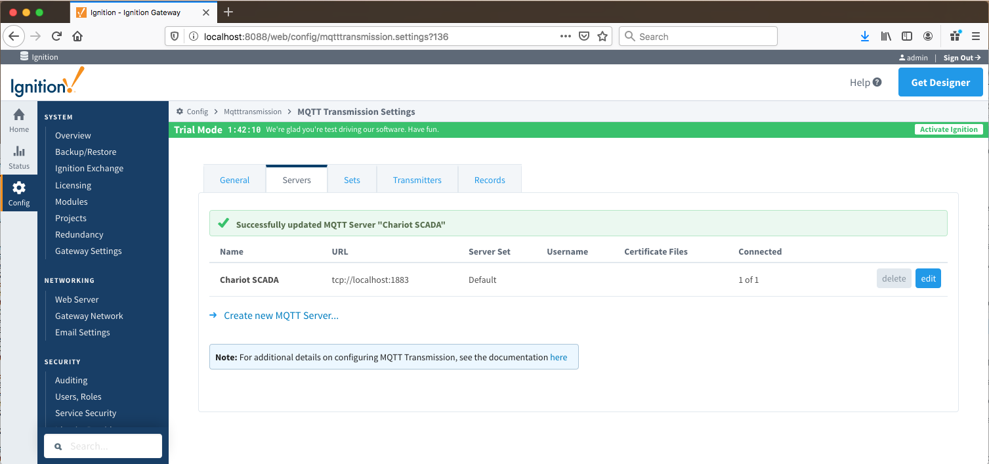The image size is (989, 464).
Task: Open Web Server settings
Action: click(77, 300)
